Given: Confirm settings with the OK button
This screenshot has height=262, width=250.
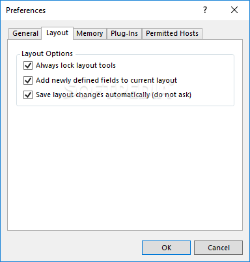Looking at the screenshot, I should click(x=167, y=248).
